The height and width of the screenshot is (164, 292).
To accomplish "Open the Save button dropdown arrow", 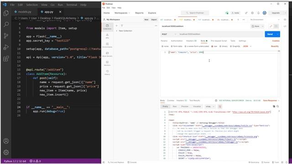I will point(262,26).
